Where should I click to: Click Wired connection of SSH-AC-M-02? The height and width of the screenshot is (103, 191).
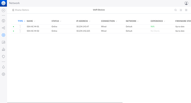coord(104,31)
